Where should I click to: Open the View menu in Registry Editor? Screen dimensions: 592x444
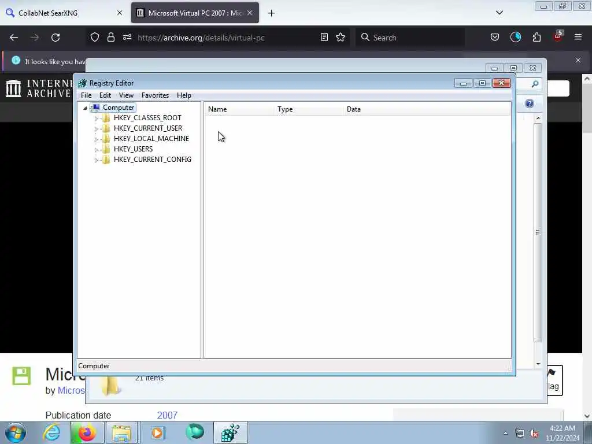[x=126, y=95]
